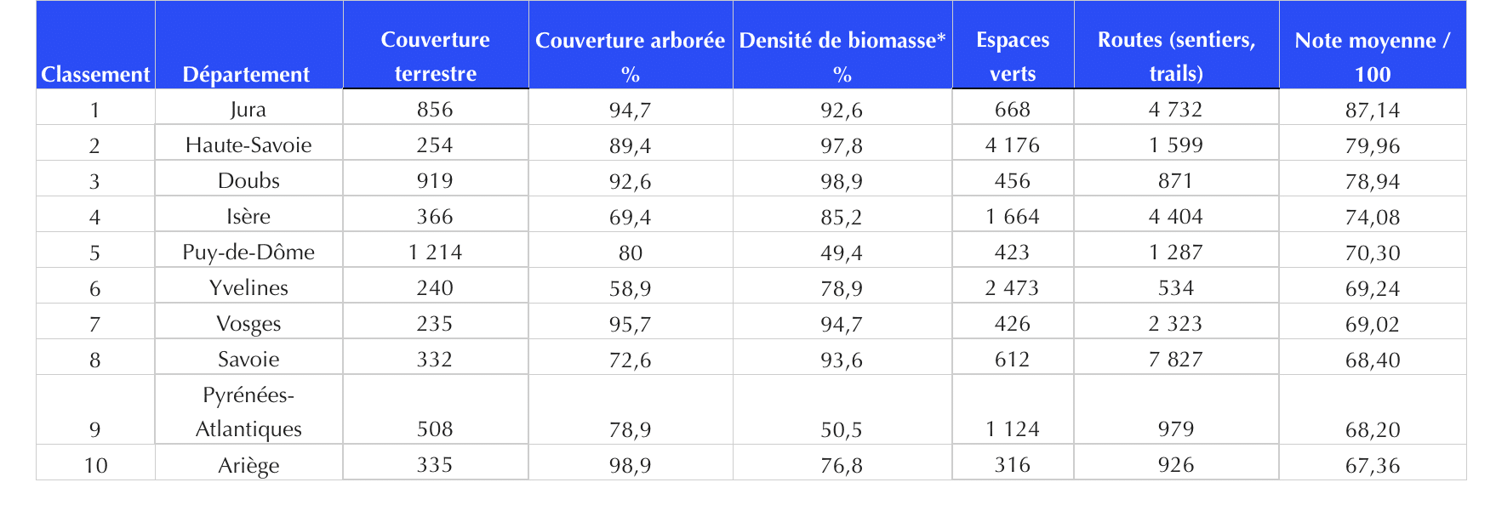Select the Haute-Savoie cell

[248, 145]
